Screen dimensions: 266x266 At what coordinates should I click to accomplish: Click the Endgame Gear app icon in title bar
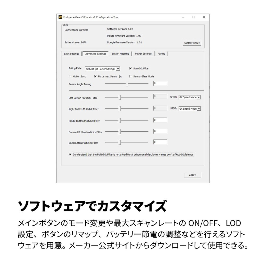(61, 17)
